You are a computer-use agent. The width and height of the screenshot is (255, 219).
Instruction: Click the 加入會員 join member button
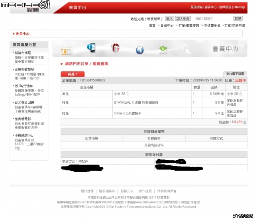click(x=183, y=19)
